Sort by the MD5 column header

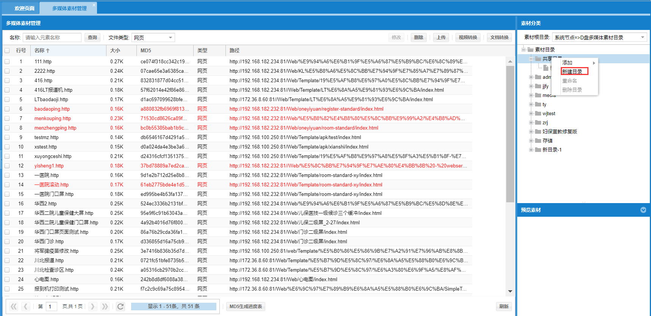click(165, 50)
